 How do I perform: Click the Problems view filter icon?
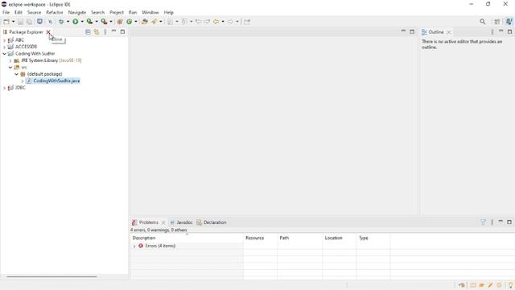click(x=483, y=222)
